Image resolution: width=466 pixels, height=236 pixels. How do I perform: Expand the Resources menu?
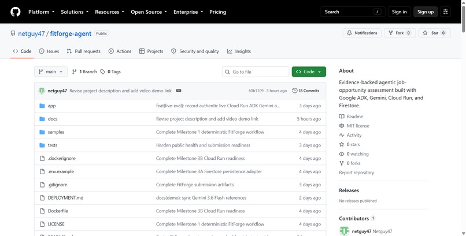(109, 12)
